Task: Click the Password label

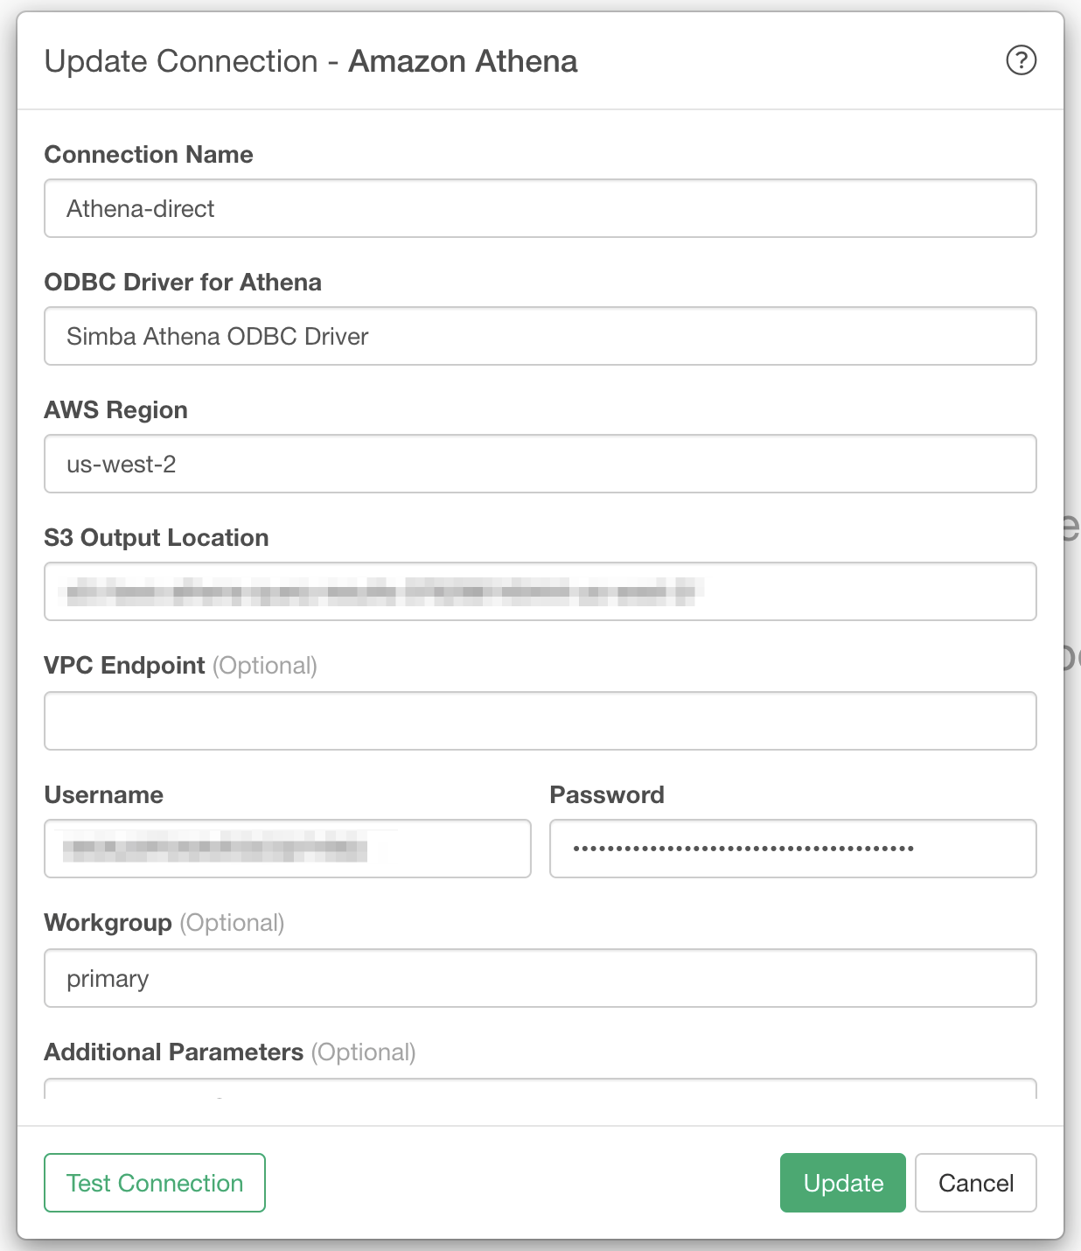Action: pos(607,795)
